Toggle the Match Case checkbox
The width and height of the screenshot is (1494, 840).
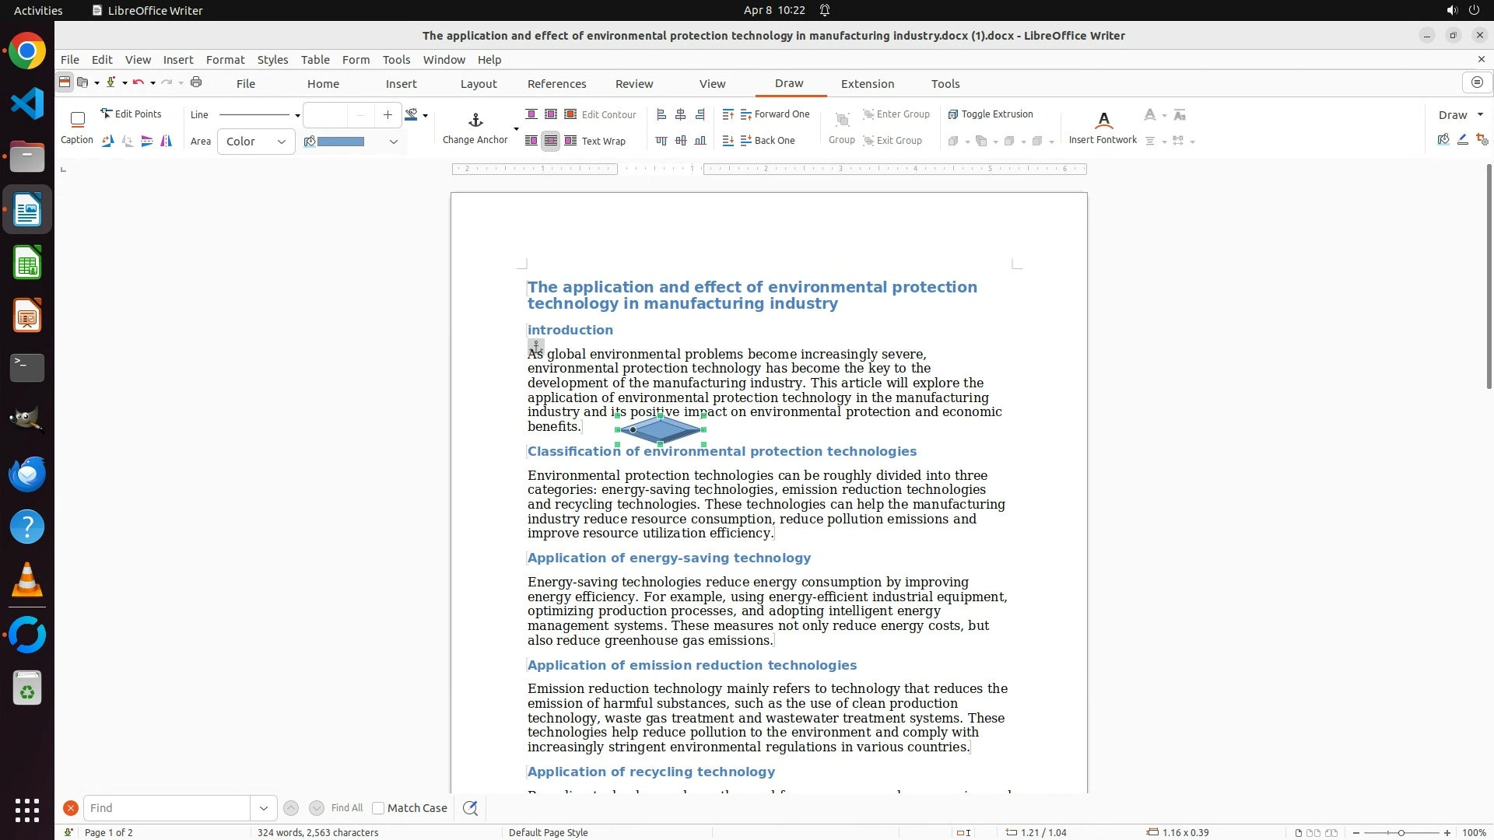(x=378, y=808)
